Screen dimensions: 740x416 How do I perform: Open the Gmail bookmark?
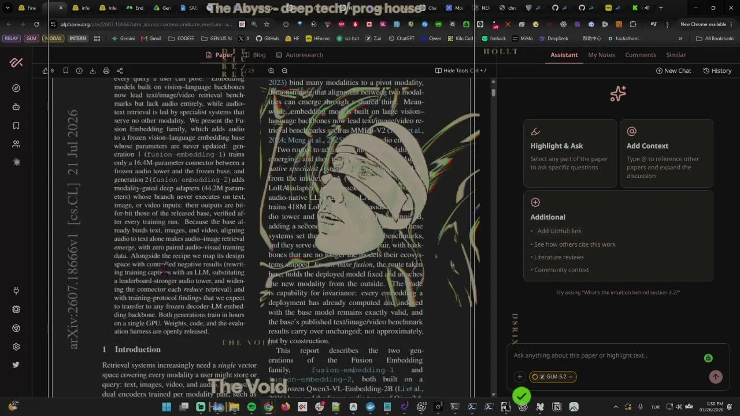click(151, 39)
